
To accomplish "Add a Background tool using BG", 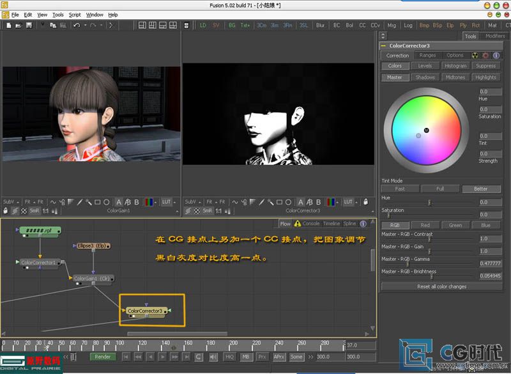I will click(x=232, y=26).
